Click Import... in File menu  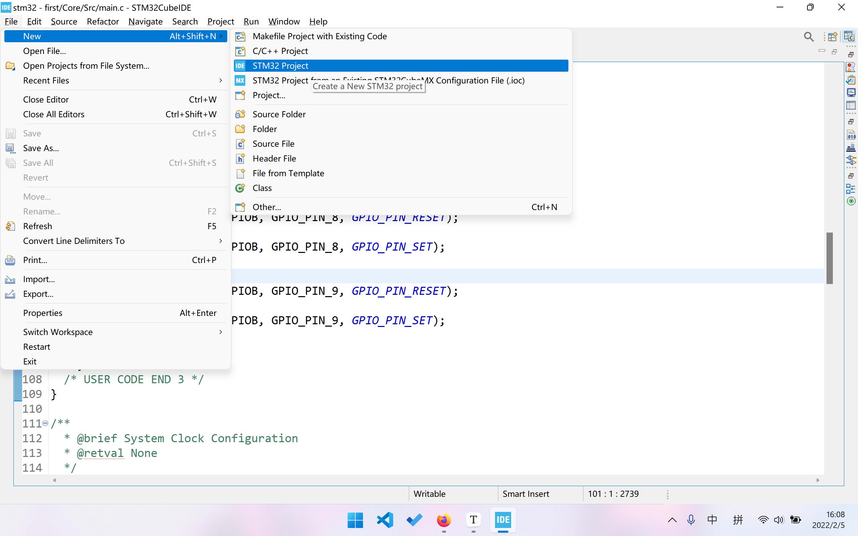click(x=39, y=279)
